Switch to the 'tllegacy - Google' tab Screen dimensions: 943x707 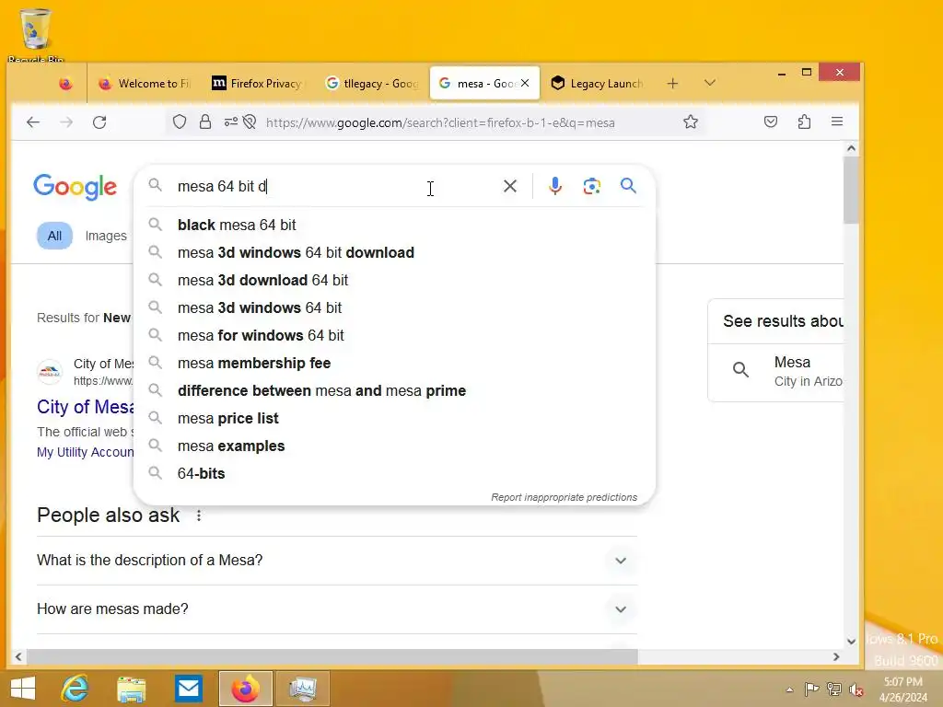tap(372, 84)
